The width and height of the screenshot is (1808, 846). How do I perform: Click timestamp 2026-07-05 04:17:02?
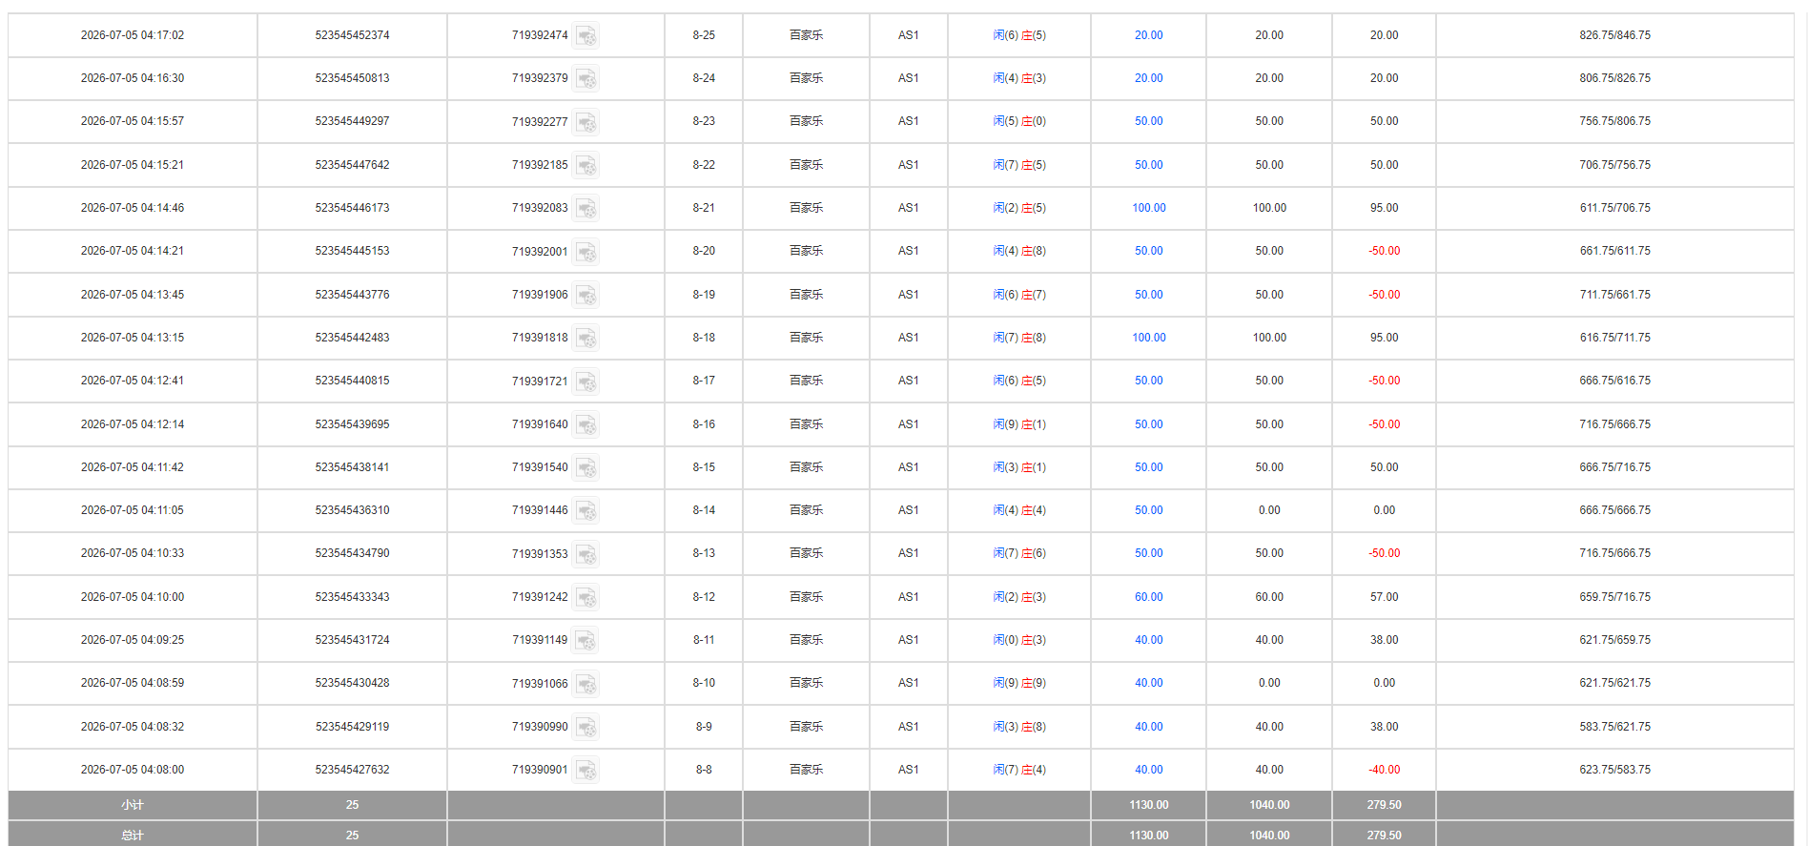pos(133,35)
